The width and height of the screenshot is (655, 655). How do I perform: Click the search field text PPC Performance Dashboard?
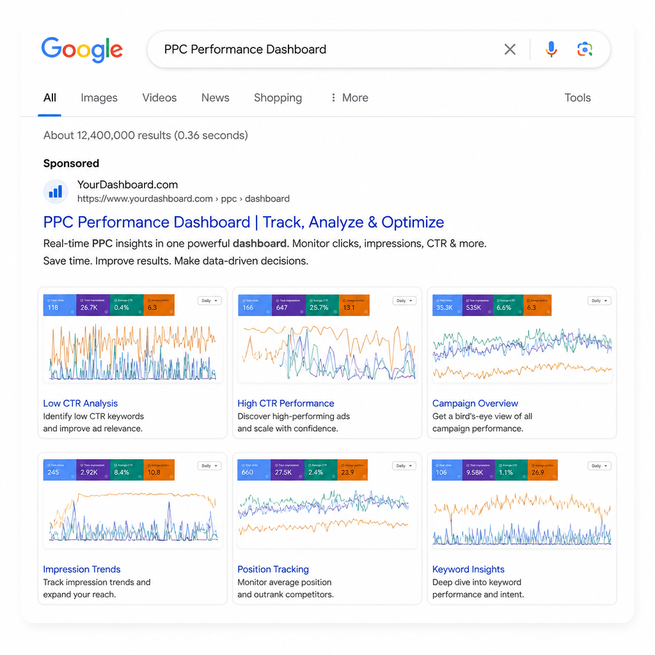(245, 49)
